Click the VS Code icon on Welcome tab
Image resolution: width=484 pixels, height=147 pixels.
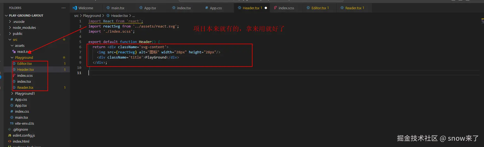75,8
